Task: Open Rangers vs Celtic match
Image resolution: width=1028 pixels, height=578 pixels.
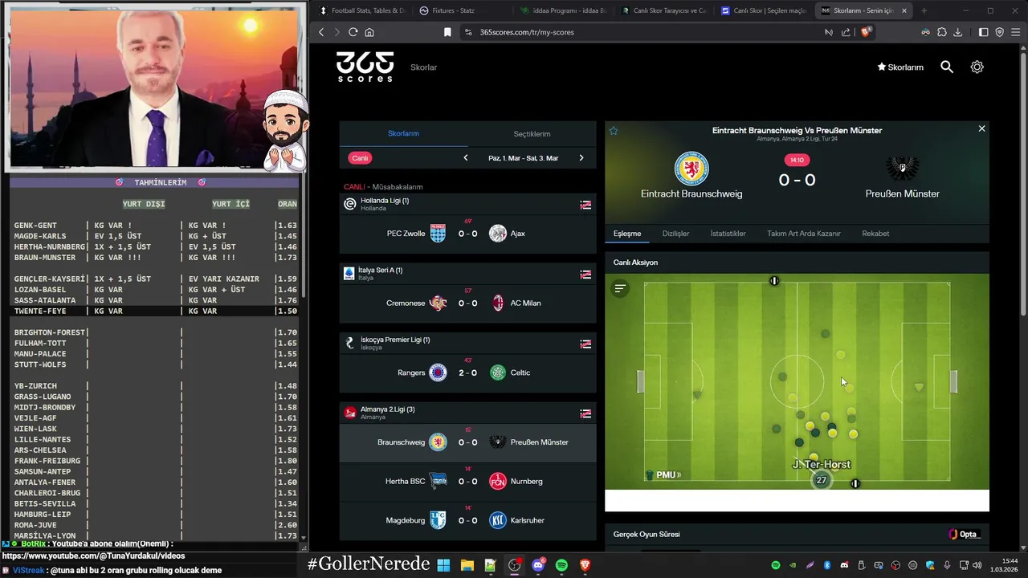Action: (467, 372)
